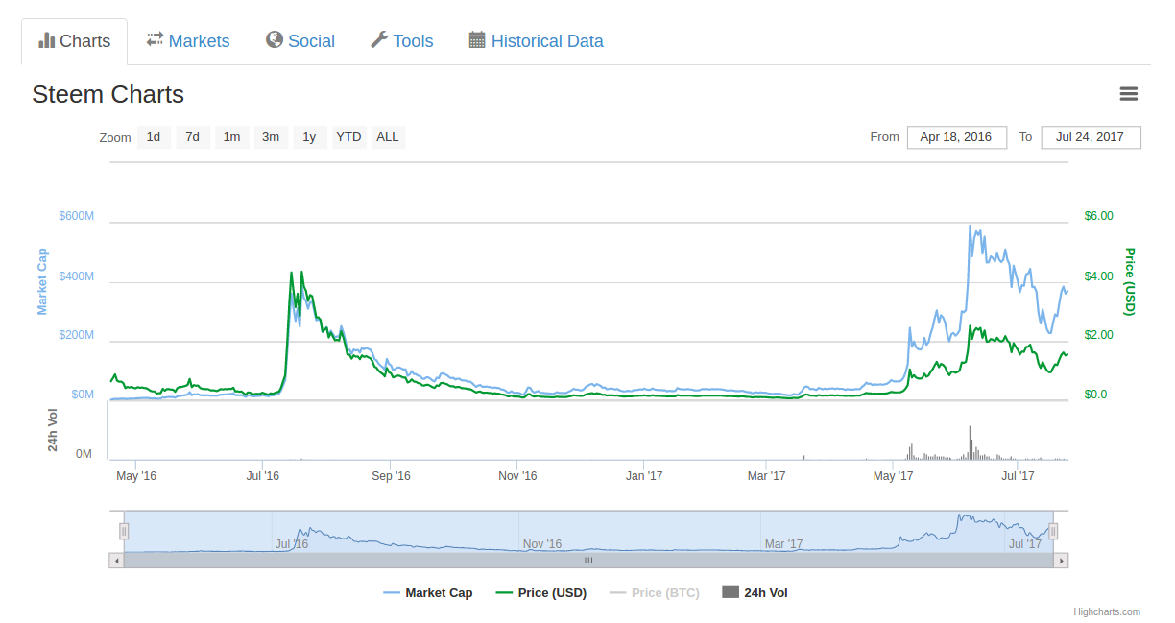Viewport: 1175px width, 623px height.
Task: Open the Social tab
Action: (300, 41)
